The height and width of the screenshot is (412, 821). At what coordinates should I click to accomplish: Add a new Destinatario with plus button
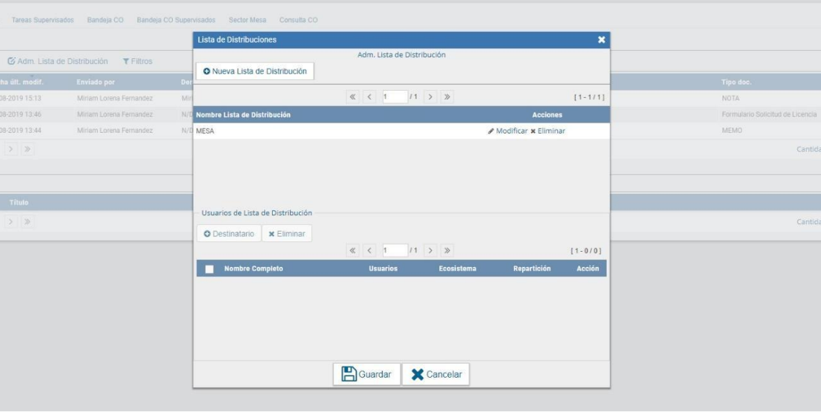pos(228,235)
